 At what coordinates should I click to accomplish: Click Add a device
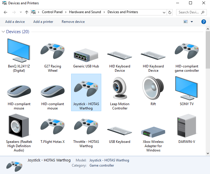[x=15, y=22]
